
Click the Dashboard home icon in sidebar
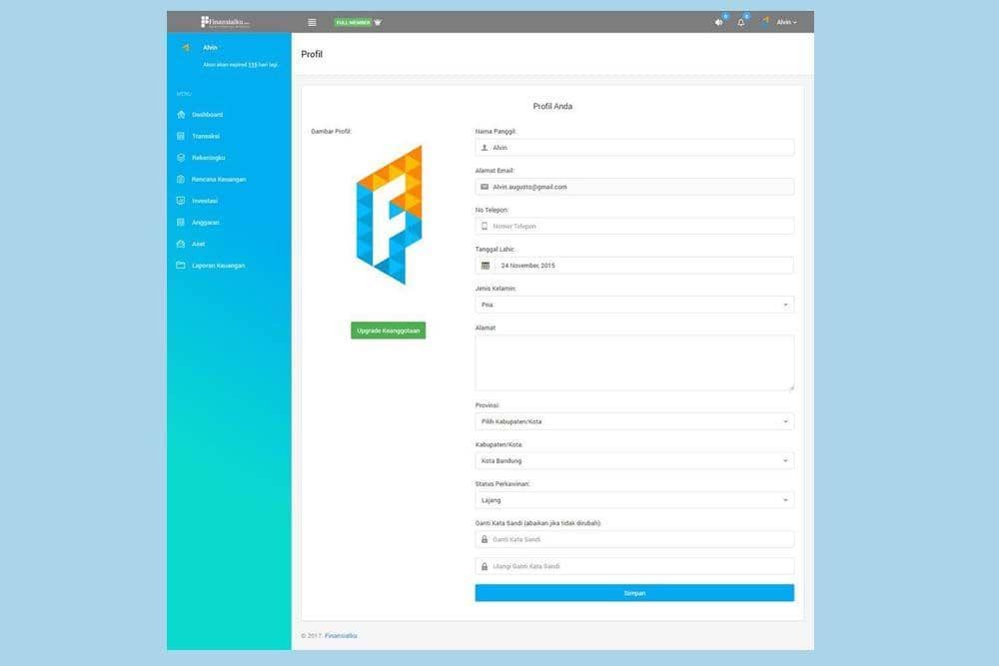click(x=181, y=115)
